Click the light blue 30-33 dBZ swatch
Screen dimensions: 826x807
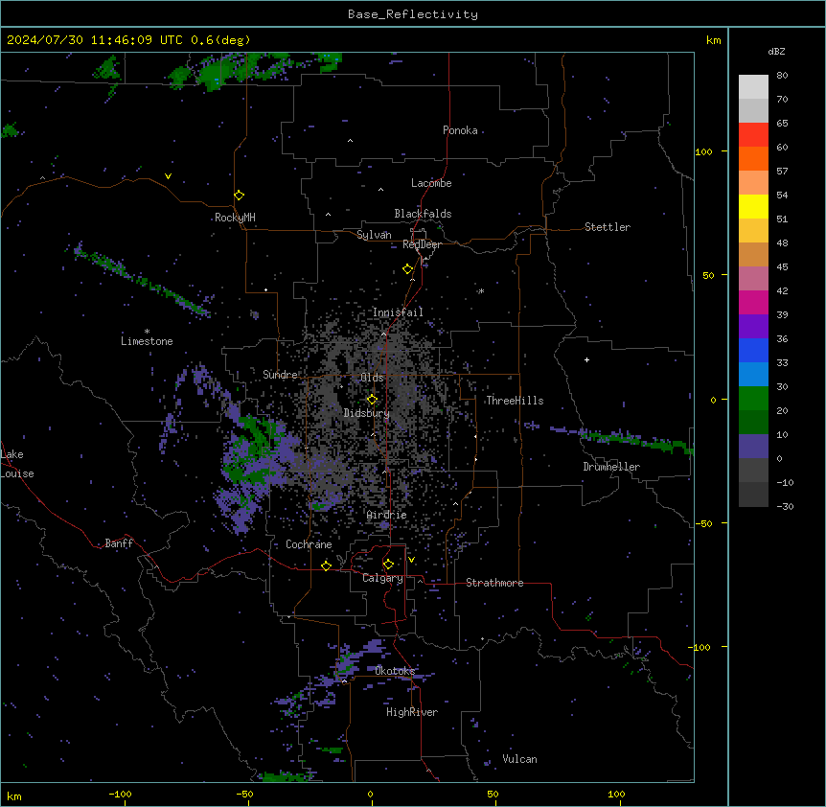point(753,375)
